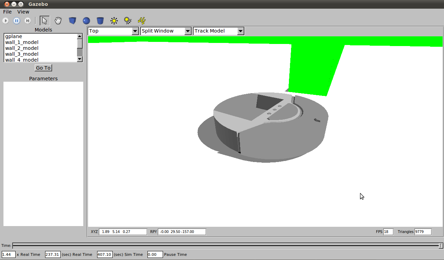
Task: Activate the hand pan tool
Action: pyautogui.click(x=58, y=21)
